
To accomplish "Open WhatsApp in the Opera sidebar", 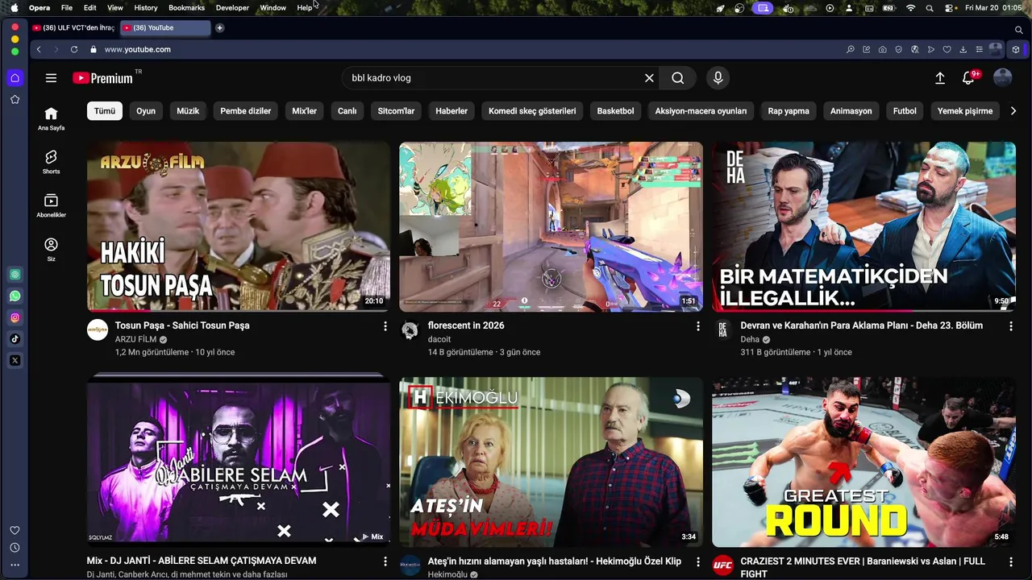I will click(x=15, y=296).
